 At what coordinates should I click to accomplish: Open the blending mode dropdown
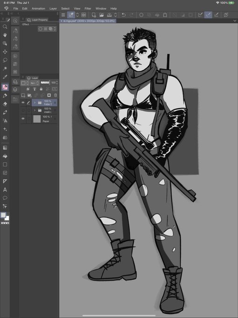(35, 83)
